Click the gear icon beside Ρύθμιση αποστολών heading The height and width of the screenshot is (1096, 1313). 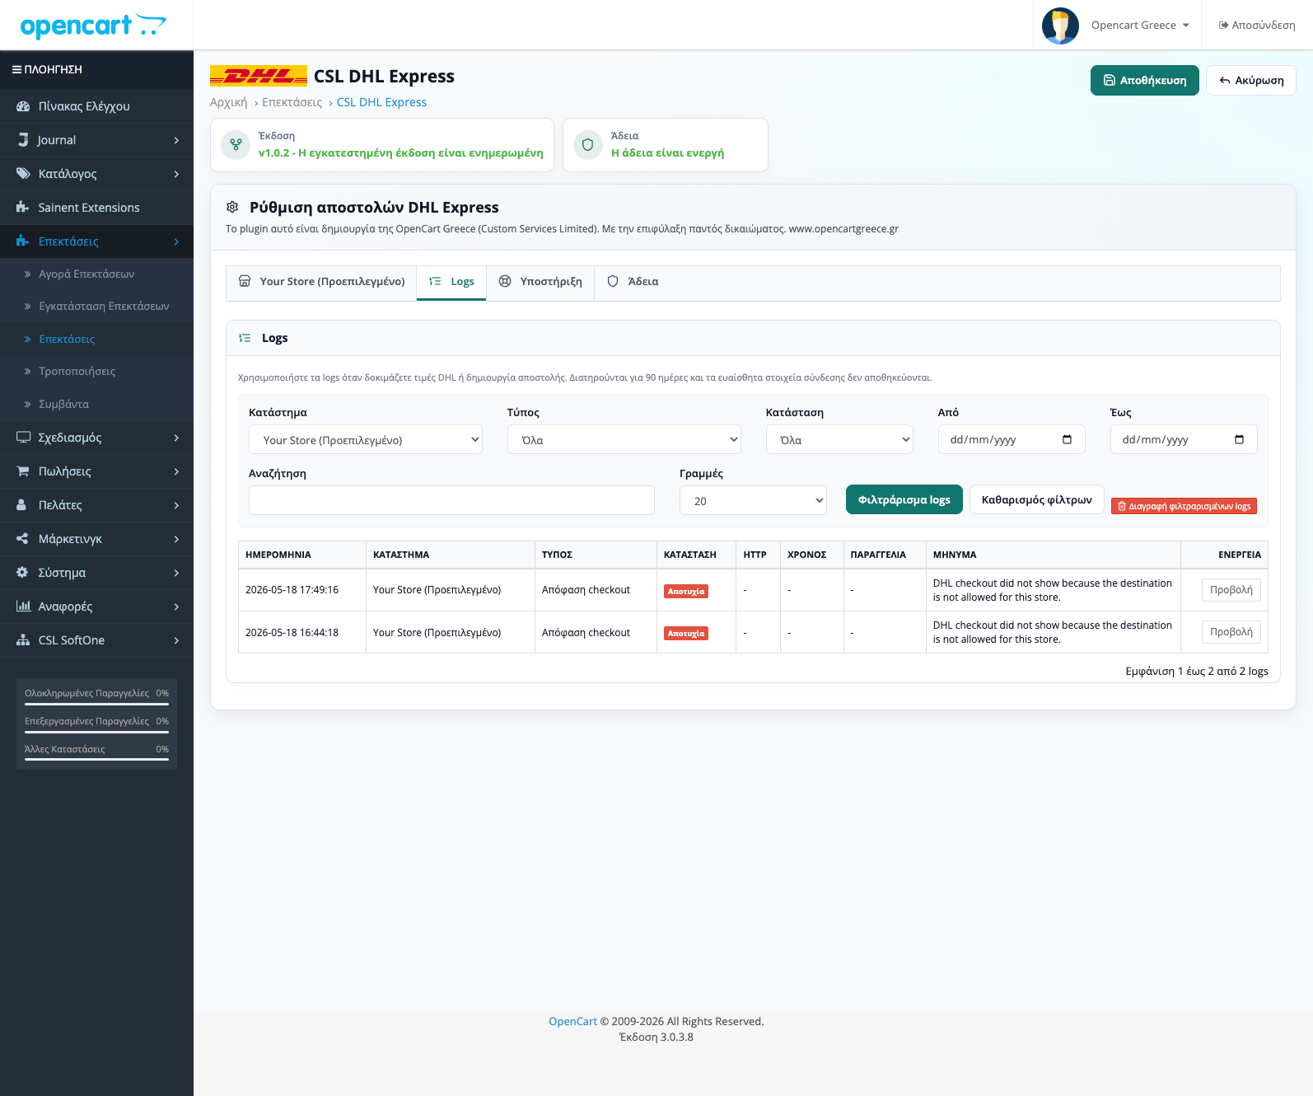pyautogui.click(x=232, y=207)
